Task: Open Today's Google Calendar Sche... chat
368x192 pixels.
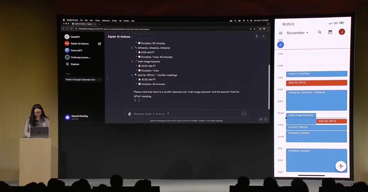Action: pyautogui.click(x=81, y=80)
